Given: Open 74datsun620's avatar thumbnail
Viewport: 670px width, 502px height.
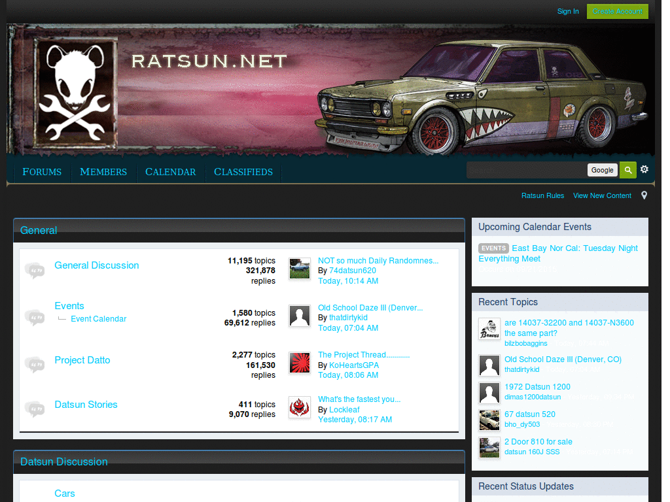Looking at the screenshot, I should [x=300, y=269].
